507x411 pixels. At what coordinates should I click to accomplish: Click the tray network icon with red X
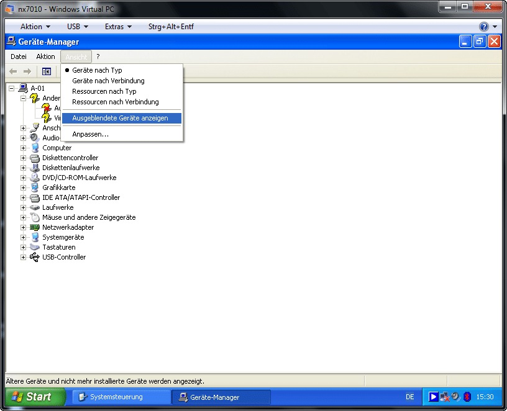(x=445, y=397)
